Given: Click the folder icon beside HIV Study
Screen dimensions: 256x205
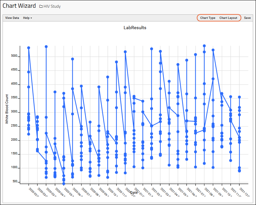Looking at the screenshot, I should click(x=41, y=6).
